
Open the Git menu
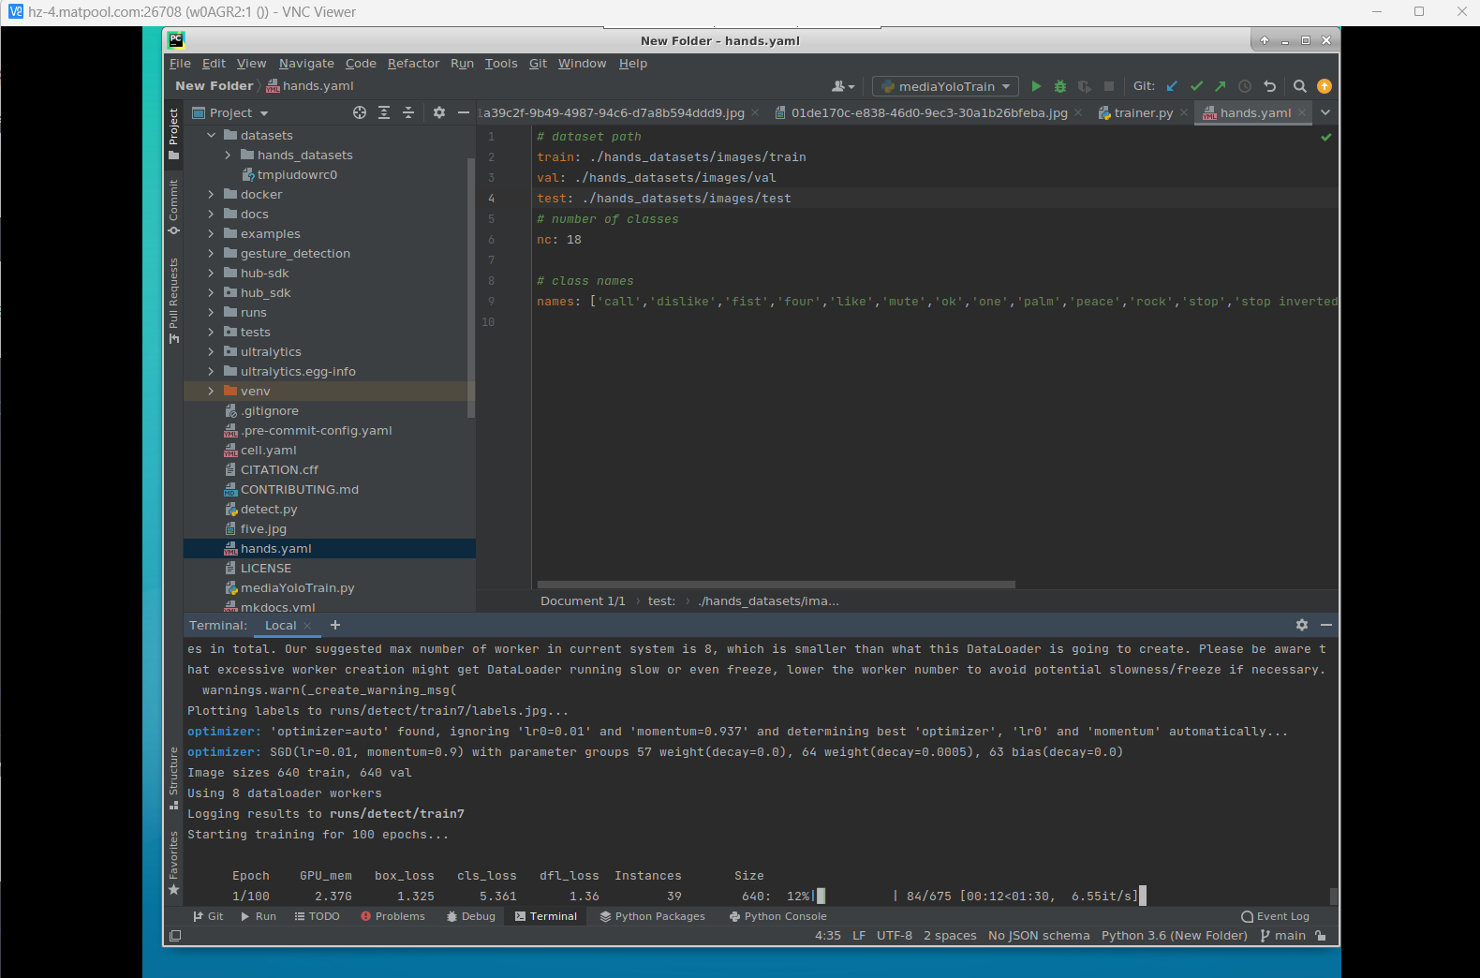(x=538, y=64)
